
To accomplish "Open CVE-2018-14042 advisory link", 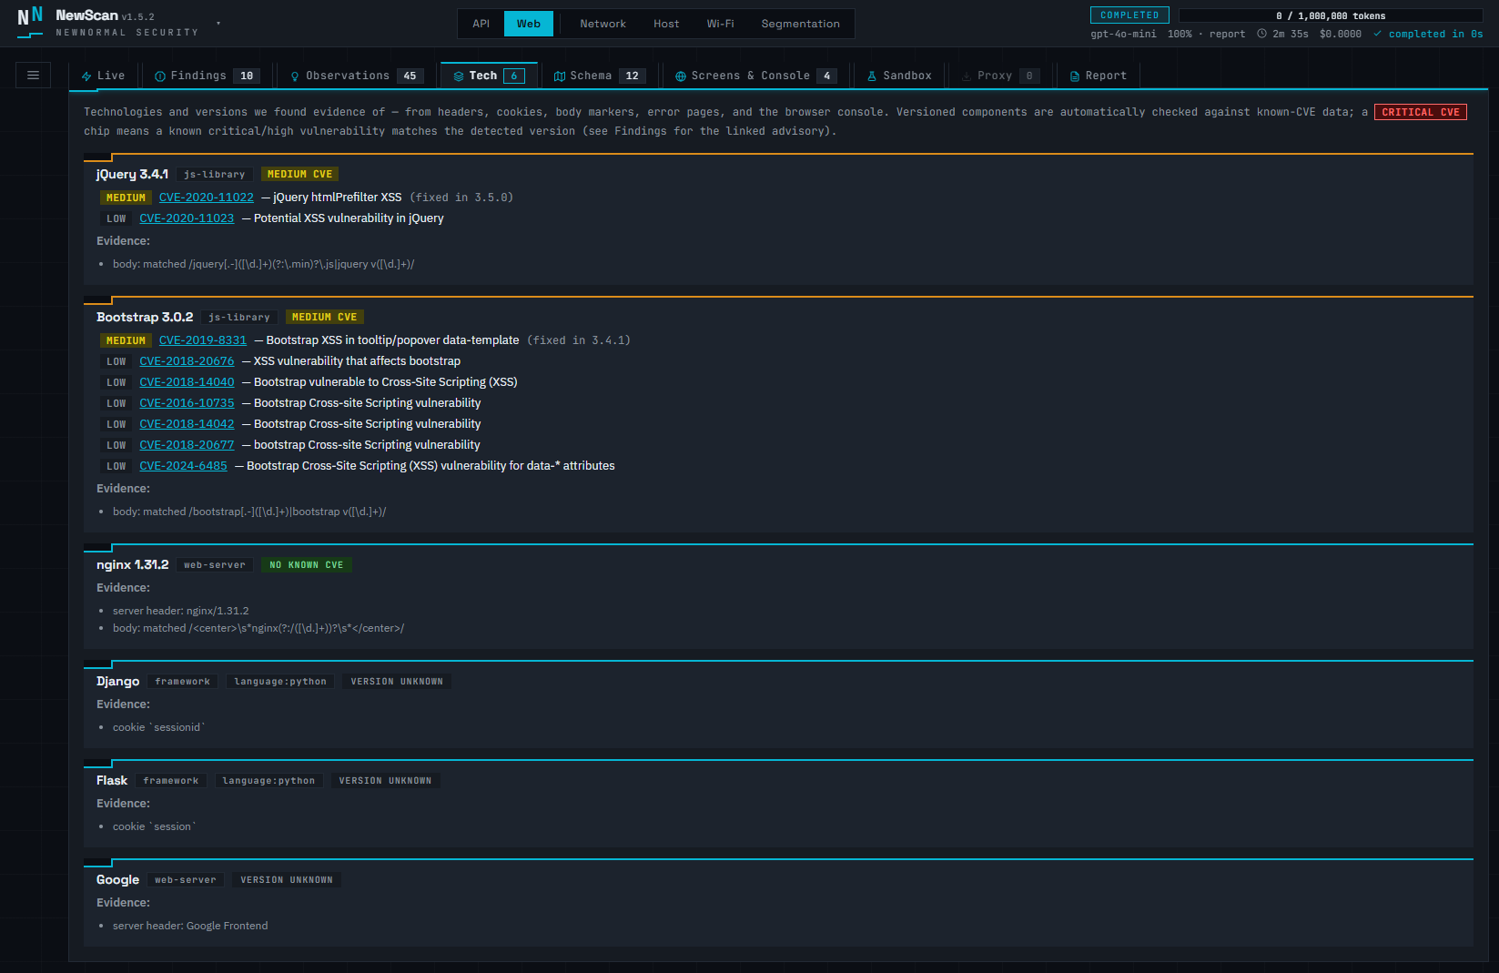I will 187,424.
